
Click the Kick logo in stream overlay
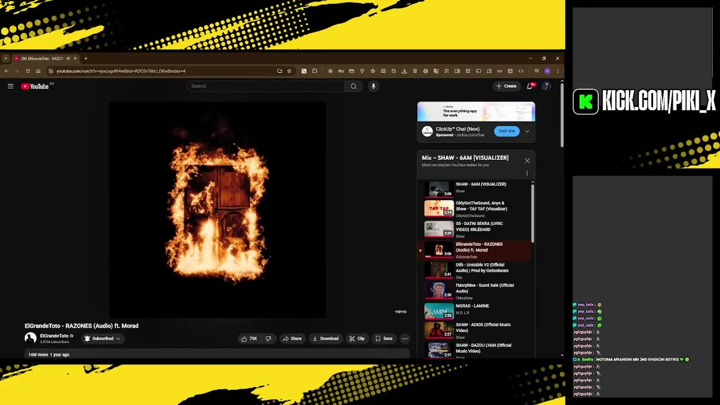click(586, 102)
